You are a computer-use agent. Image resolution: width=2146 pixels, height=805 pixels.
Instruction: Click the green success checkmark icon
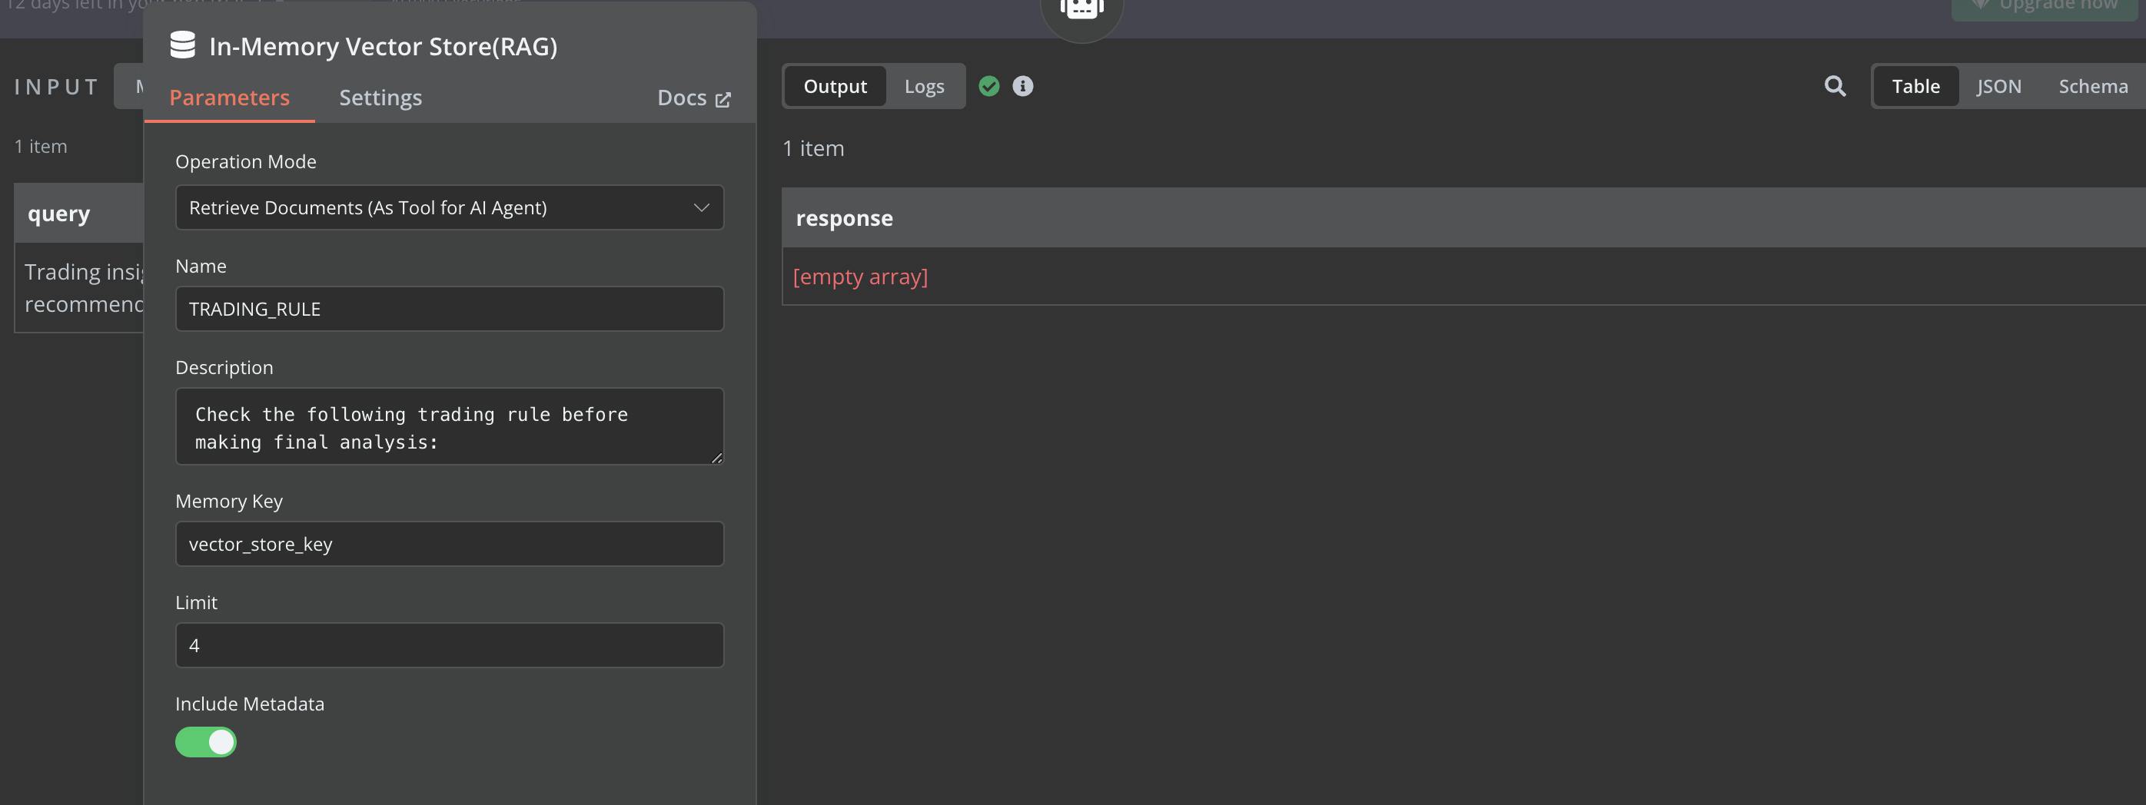tap(989, 86)
